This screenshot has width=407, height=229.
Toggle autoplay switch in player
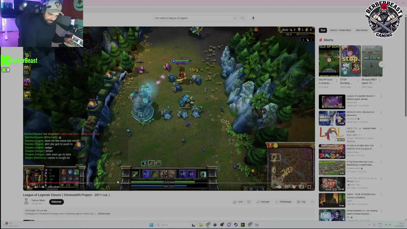click(x=279, y=187)
